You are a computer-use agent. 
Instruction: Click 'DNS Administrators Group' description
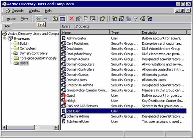click(161, 49)
